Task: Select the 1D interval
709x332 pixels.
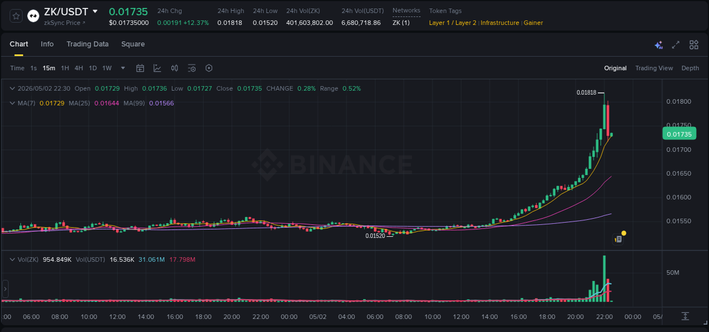Action: [92, 68]
